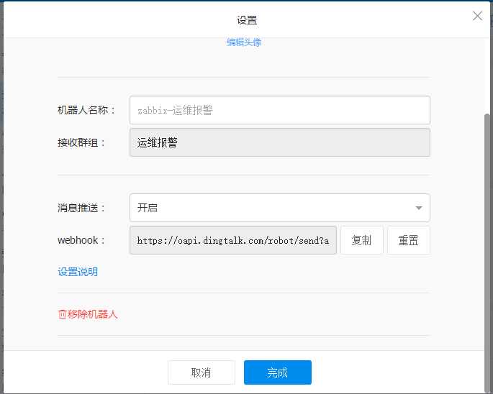Click the webhook label text

point(81,240)
